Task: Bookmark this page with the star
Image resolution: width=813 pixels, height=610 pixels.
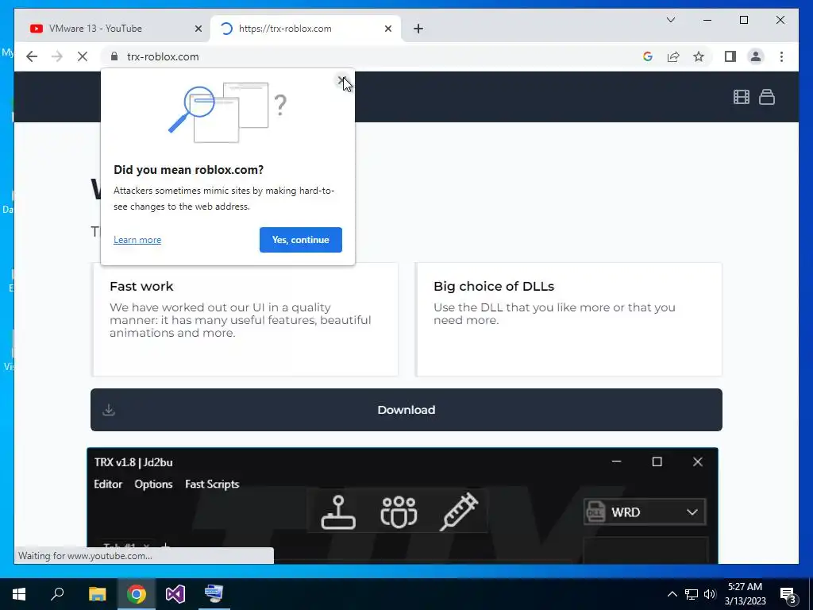Action: pos(699,56)
